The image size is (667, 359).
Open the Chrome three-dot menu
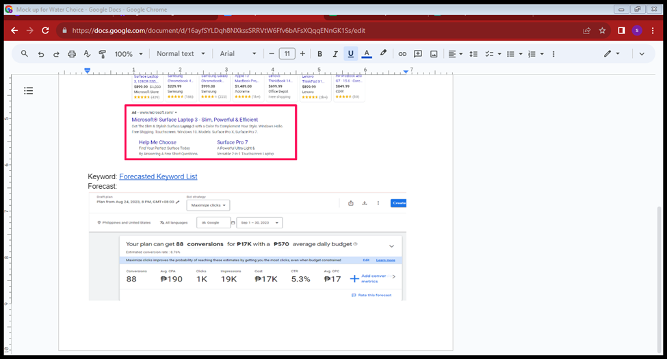click(653, 31)
